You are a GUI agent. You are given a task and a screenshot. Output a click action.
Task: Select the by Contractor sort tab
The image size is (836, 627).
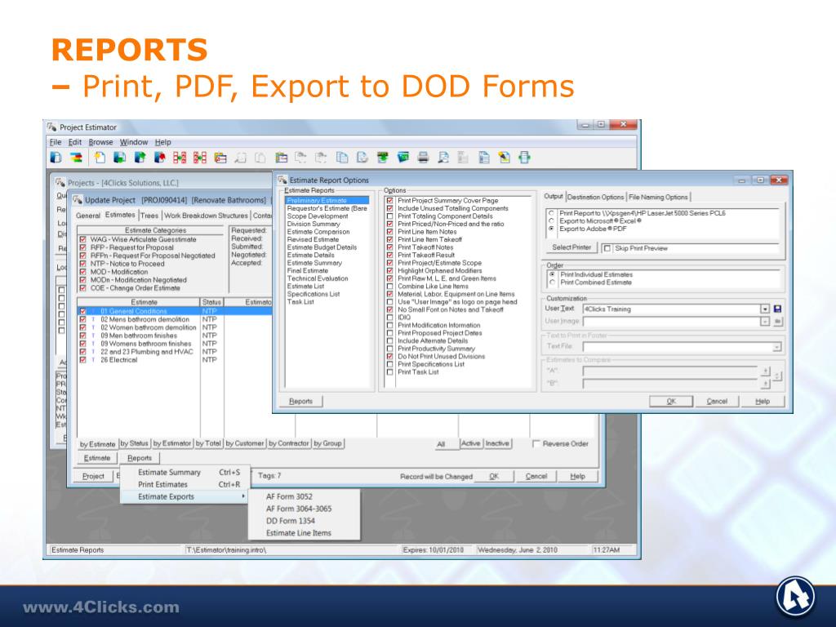click(289, 443)
